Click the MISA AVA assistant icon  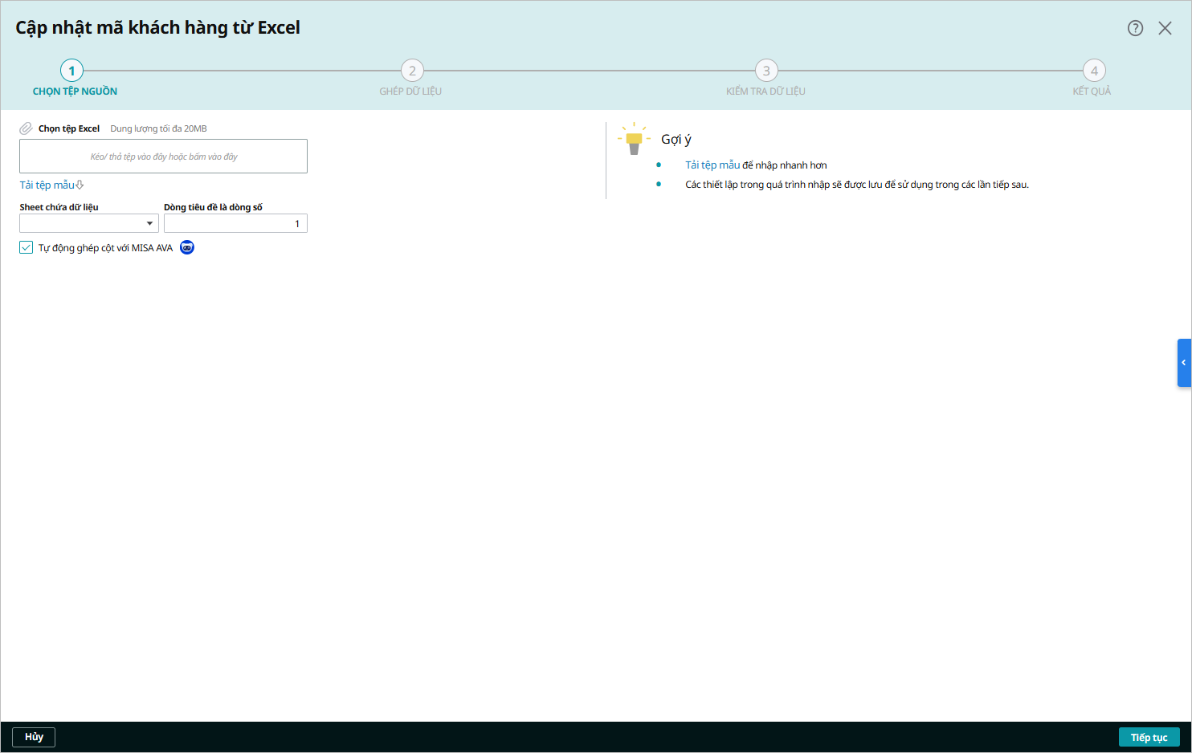pos(187,247)
